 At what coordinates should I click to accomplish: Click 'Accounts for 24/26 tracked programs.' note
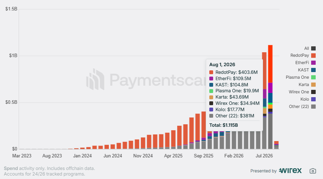45,174
